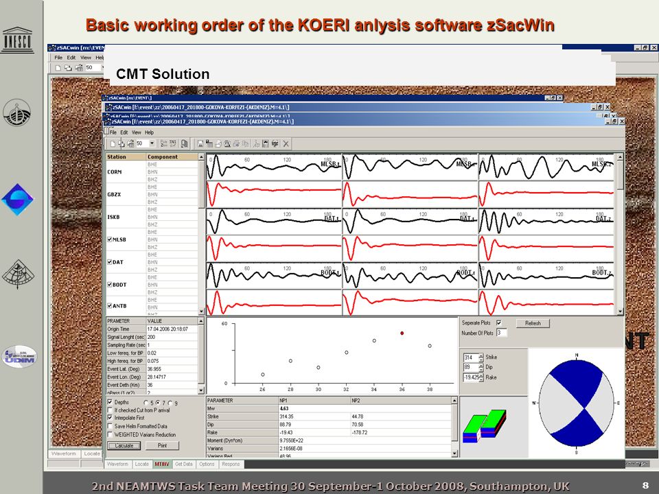659x494 pixels.
Task: Select the MTINV tab
Action: pyautogui.click(x=162, y=464)
